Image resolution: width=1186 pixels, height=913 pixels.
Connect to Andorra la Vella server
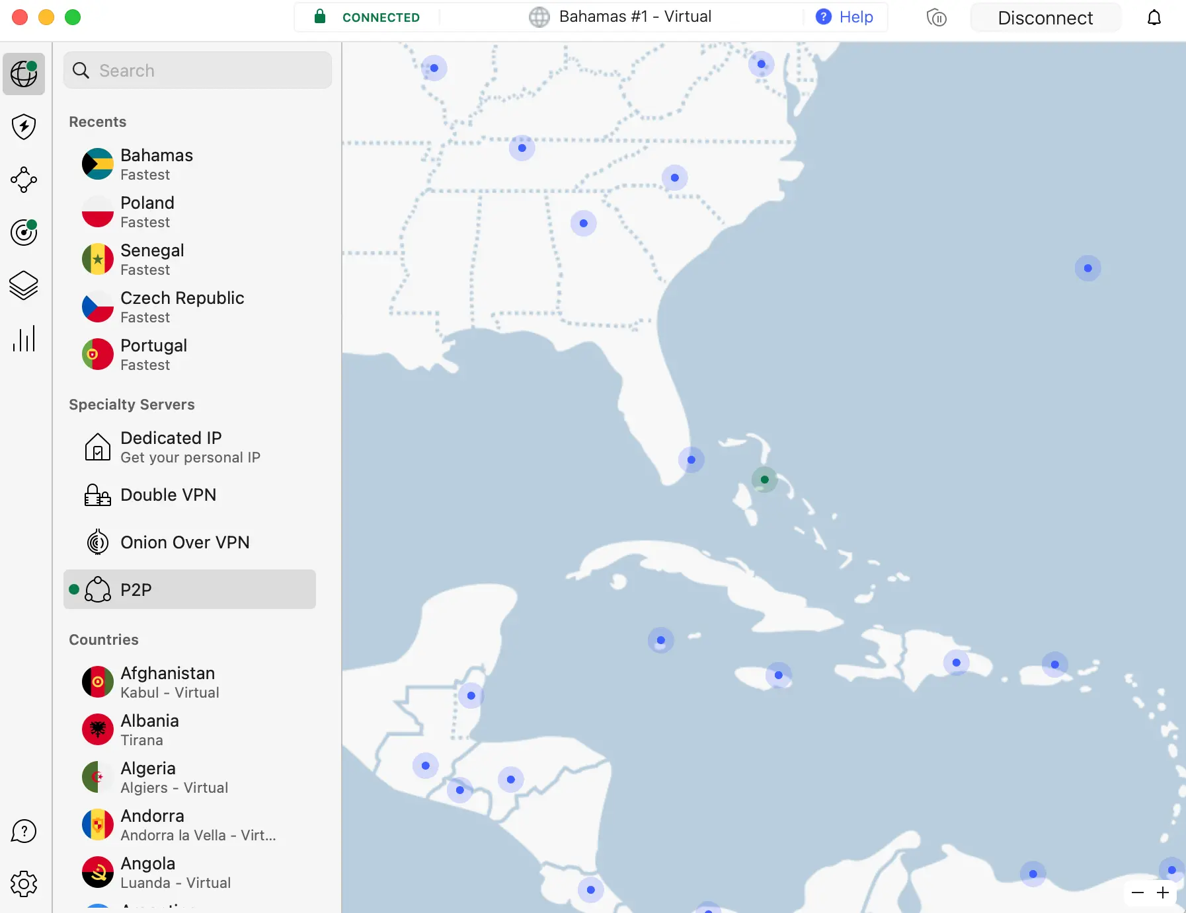tap(190, 824)
